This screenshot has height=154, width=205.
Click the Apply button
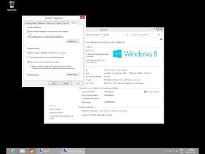click(x=78, y=83)
